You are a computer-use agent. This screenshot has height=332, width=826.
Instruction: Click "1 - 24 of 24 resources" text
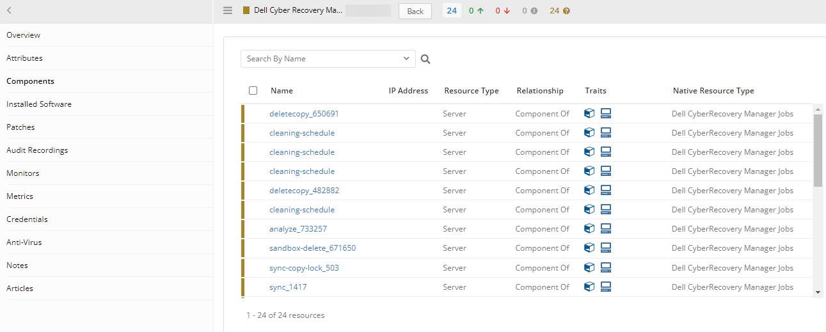[285, 315]
